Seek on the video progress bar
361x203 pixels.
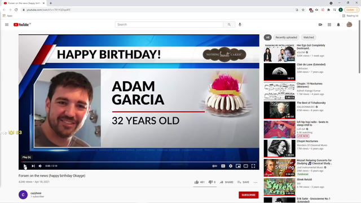(x=139, y=162)
